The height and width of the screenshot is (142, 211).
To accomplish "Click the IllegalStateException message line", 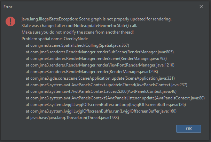I will click(96, 19).
